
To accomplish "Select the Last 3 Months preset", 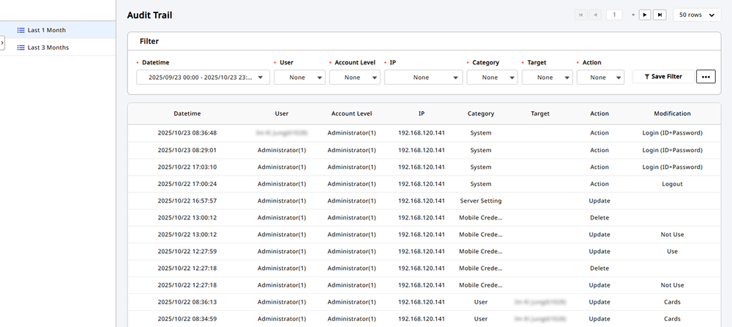I will 48,48.
